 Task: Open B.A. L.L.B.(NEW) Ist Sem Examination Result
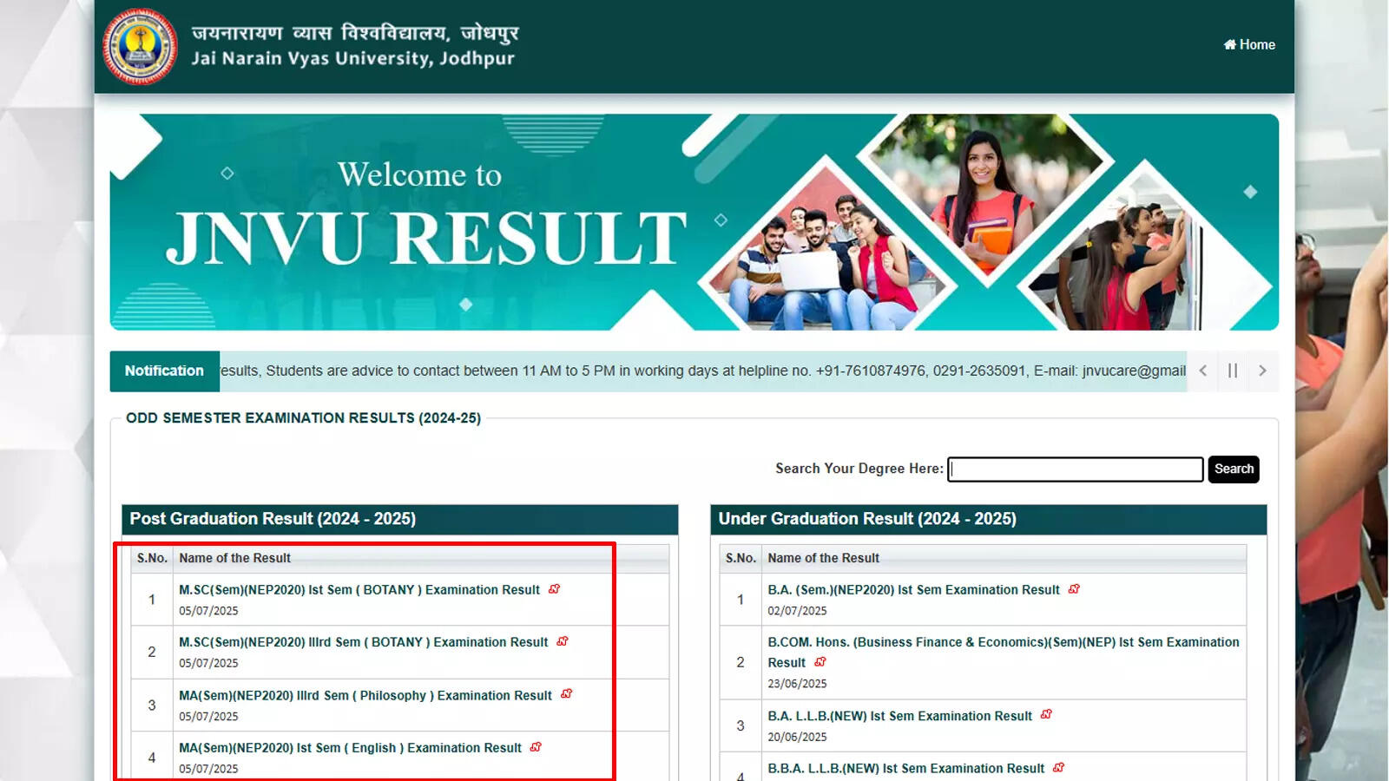click(x=899, y=716)
